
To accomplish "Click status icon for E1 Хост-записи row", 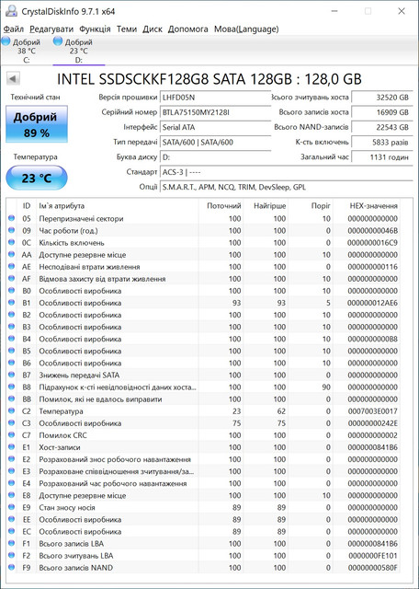I will pos(12,446).
